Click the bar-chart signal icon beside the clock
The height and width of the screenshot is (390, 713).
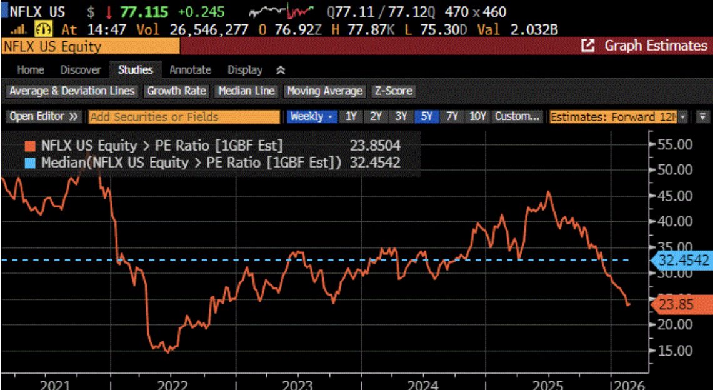point(19,29)
